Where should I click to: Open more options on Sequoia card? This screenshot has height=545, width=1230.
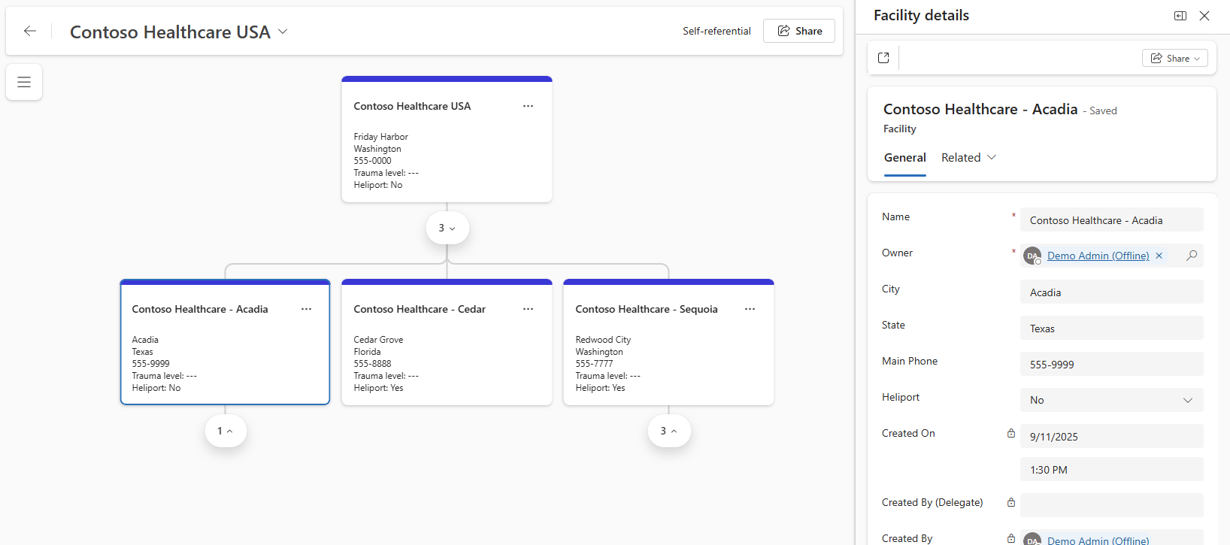pyautogui.click(x=750, y=309)
